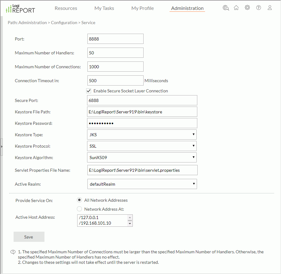This screenshot has width=281, height=274.
Task: Choose the Network Address At radio button
Action: 79,209
